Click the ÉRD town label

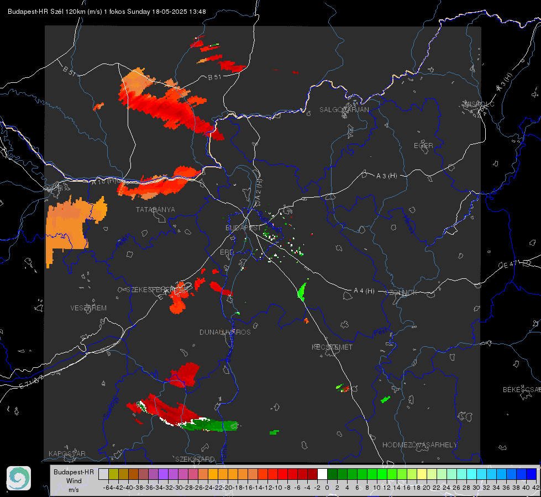tap(227, 252)
